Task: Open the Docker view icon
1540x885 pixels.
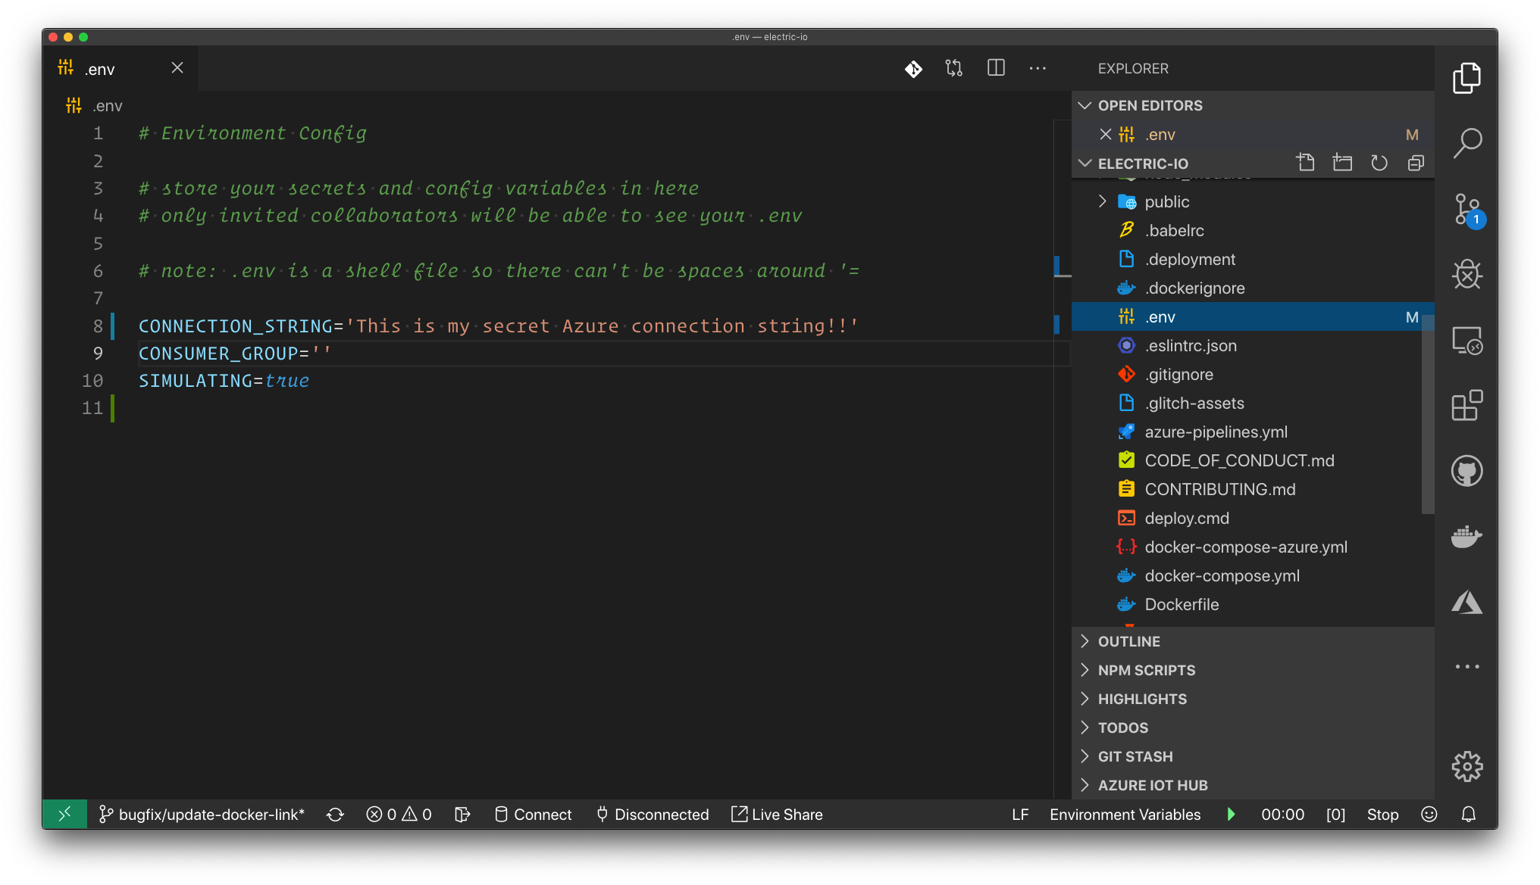Action: [1466, 537]
